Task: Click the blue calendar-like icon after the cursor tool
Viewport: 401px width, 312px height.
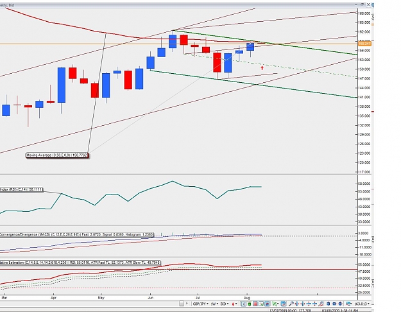Action: [x=284, y=304]
